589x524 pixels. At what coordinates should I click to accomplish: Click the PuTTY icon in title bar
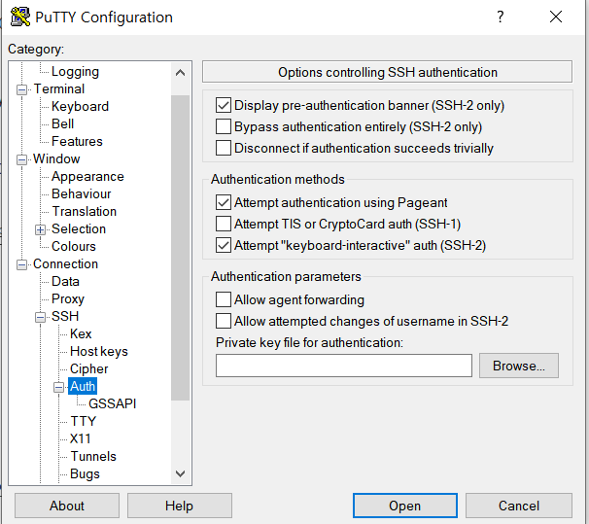tap(20, 17)
